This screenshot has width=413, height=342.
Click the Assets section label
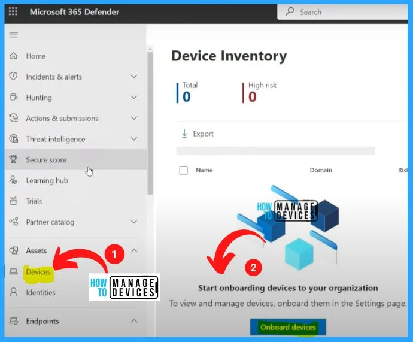point(37,250)
